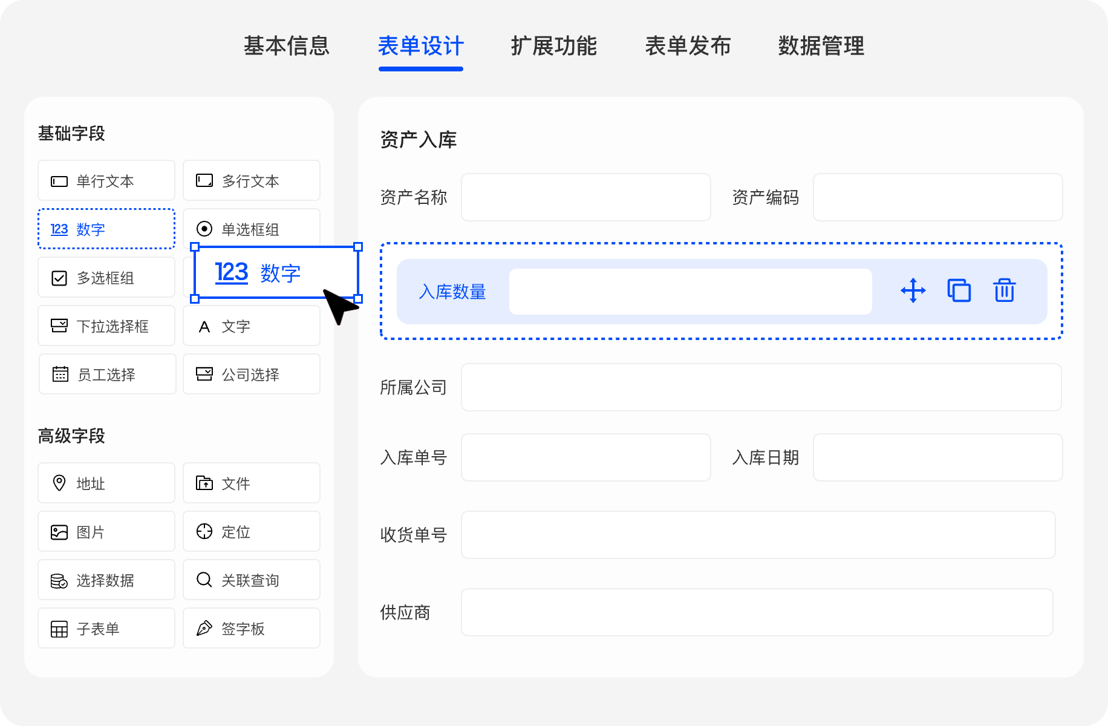
Task: Pick the 关联查询 search component
Action: 251,580
